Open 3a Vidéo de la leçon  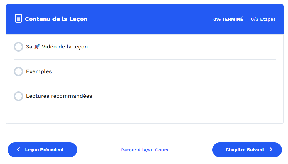click(145, 47)
